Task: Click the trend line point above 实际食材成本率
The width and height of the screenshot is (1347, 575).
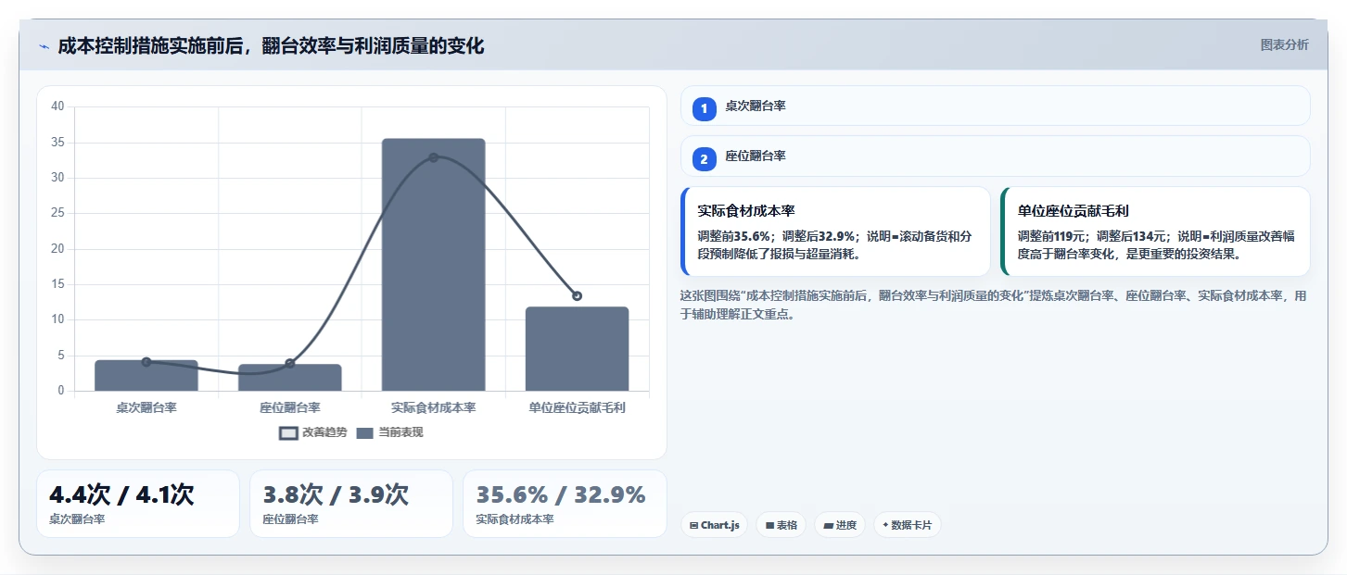Action: tap(433, 157)
